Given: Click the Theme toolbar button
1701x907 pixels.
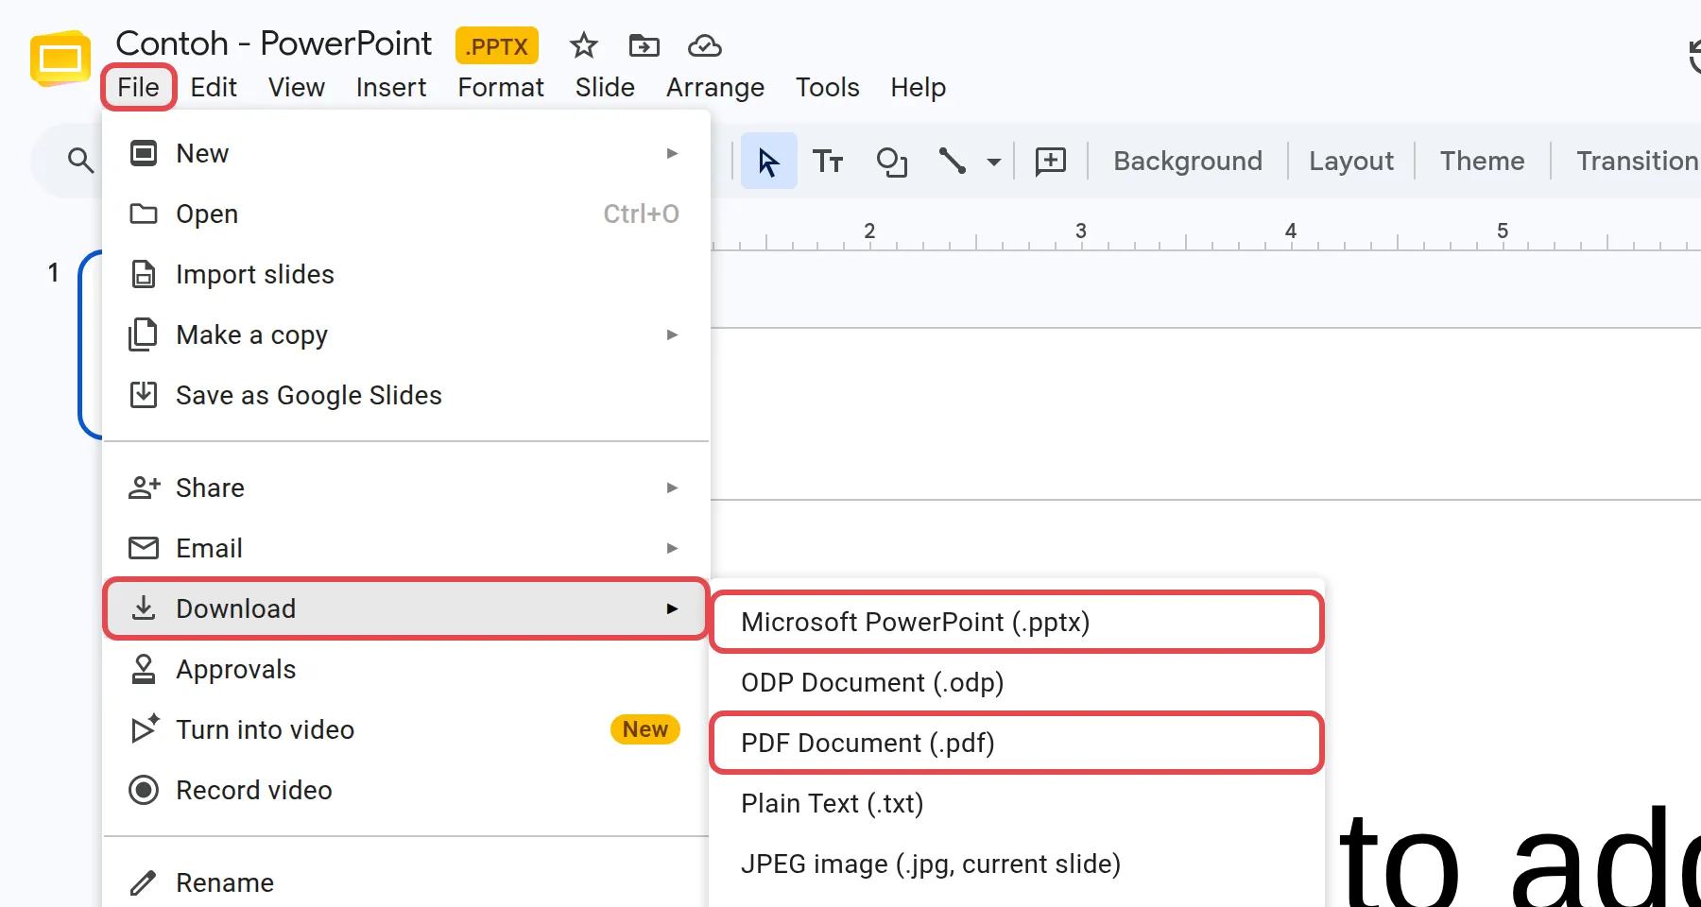Looking at the screenshot, I should pos(1482,161).
